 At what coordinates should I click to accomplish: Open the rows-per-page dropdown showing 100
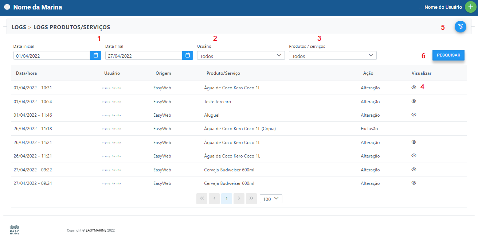tap(271, 199)
